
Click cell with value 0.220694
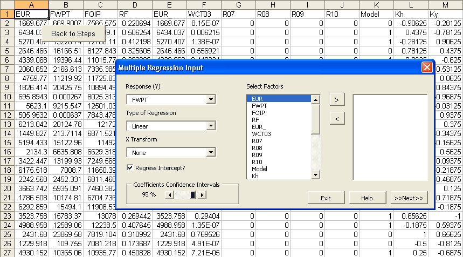point(135,23)
